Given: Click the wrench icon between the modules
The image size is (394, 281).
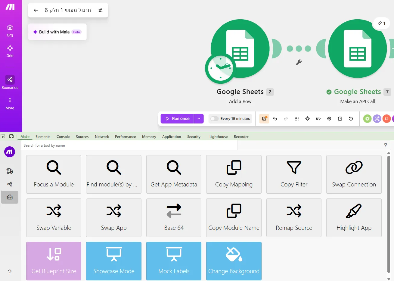Looking at the screenshot, I should pos(299,62).
